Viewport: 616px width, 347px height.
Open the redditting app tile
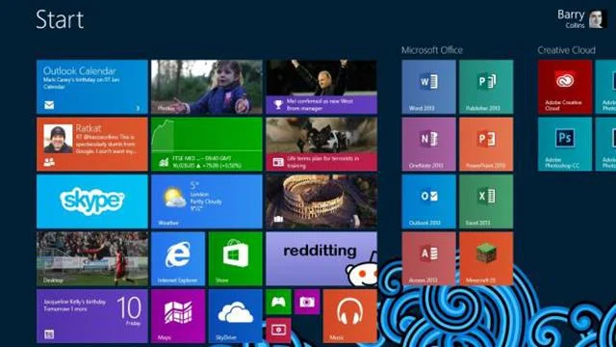321,258
